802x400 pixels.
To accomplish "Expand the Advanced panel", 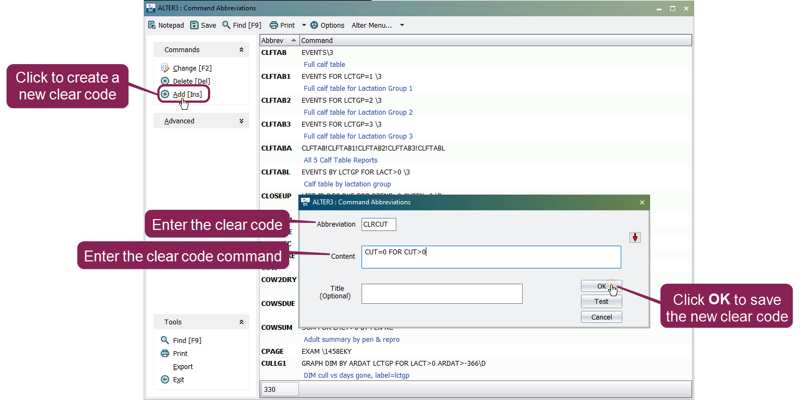I will point(241,121).
